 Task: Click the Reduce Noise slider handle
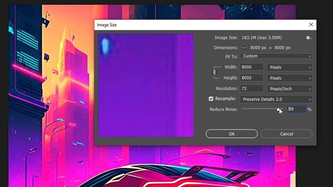(278, 109)
